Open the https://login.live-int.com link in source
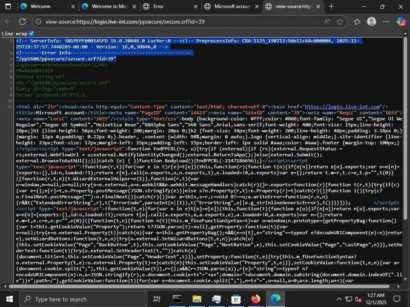Viewport: 410px width, 307px height. (x=342, y=107)
